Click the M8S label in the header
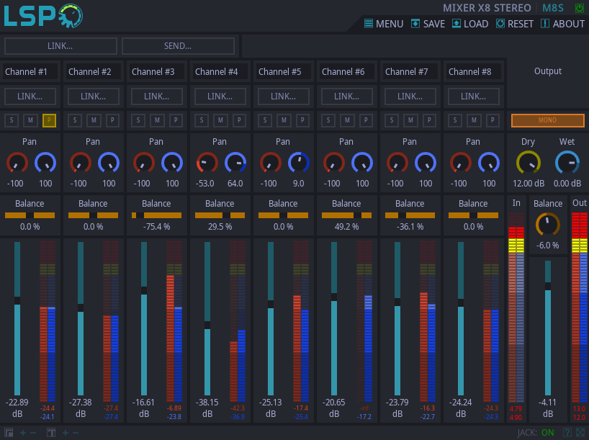 click(x=553, y=8)
